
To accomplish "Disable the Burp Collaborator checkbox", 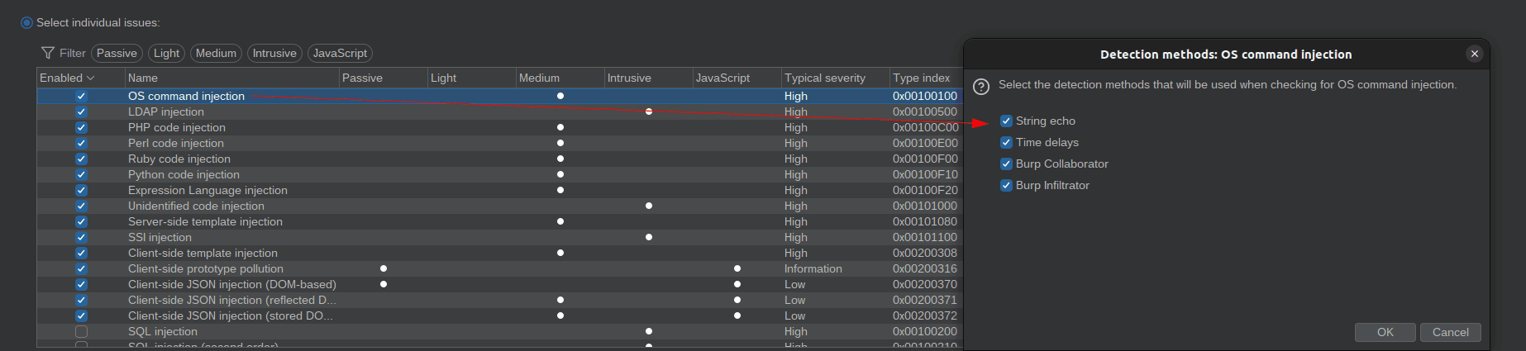I will 1006,164.
